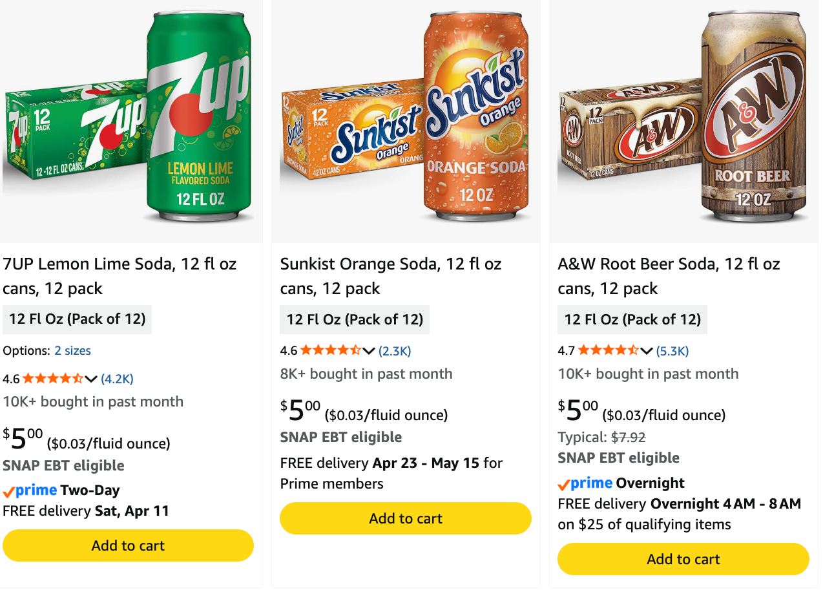
Task: Click the 7UP star rating icons
Action: pyautogui.click(x=53, y=379)
